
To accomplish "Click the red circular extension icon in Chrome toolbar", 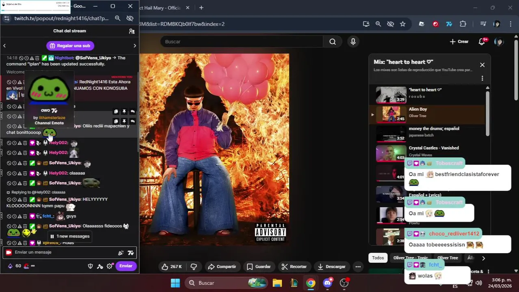I will coord(435,24).
